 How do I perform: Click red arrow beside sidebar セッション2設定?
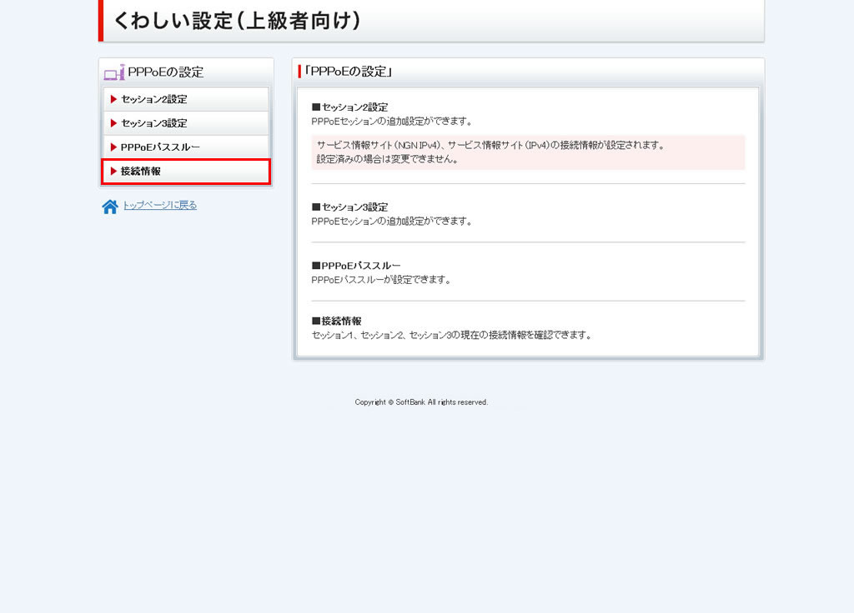113,99
